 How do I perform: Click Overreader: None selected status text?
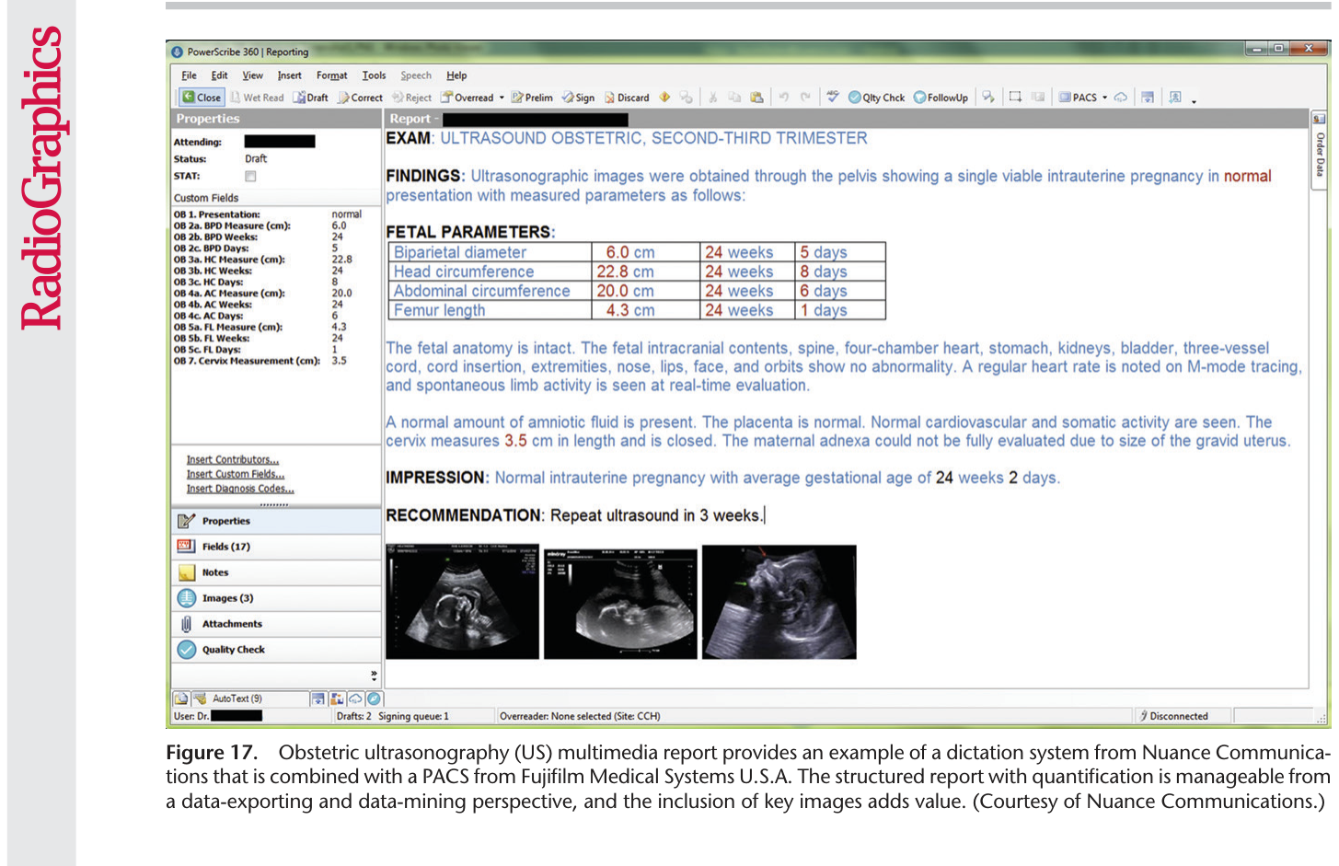[580, 716]
